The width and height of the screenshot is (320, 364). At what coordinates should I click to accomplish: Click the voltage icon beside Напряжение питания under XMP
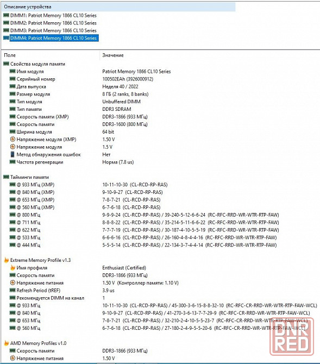[x=12, y=283]
